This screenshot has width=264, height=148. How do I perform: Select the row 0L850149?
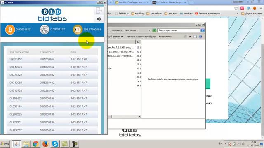[x=52, y=106]
